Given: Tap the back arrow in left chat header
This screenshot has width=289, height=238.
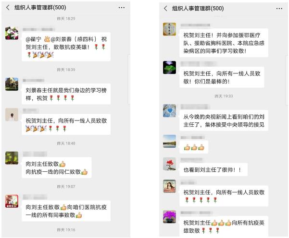Looking at the screenshot, I should pos(8,8).
